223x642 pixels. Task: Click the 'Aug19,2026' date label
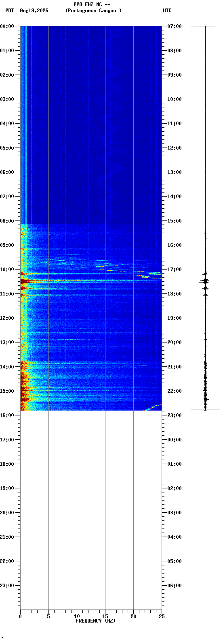pos(34,11)
